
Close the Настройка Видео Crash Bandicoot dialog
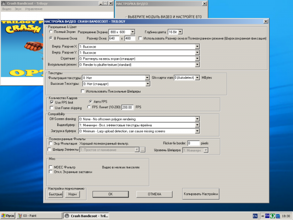pos(266,22)
